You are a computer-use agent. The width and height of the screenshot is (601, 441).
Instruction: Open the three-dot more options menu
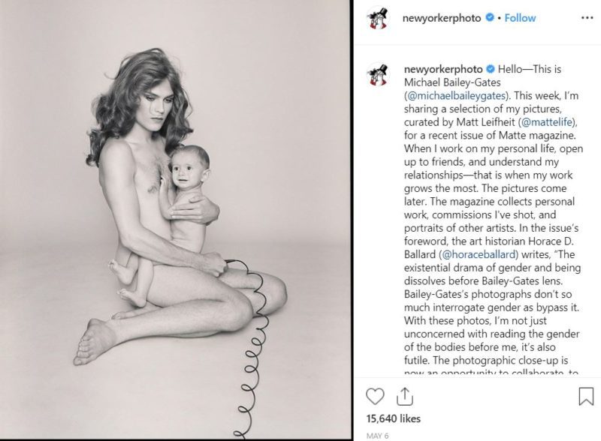[585, 18]
